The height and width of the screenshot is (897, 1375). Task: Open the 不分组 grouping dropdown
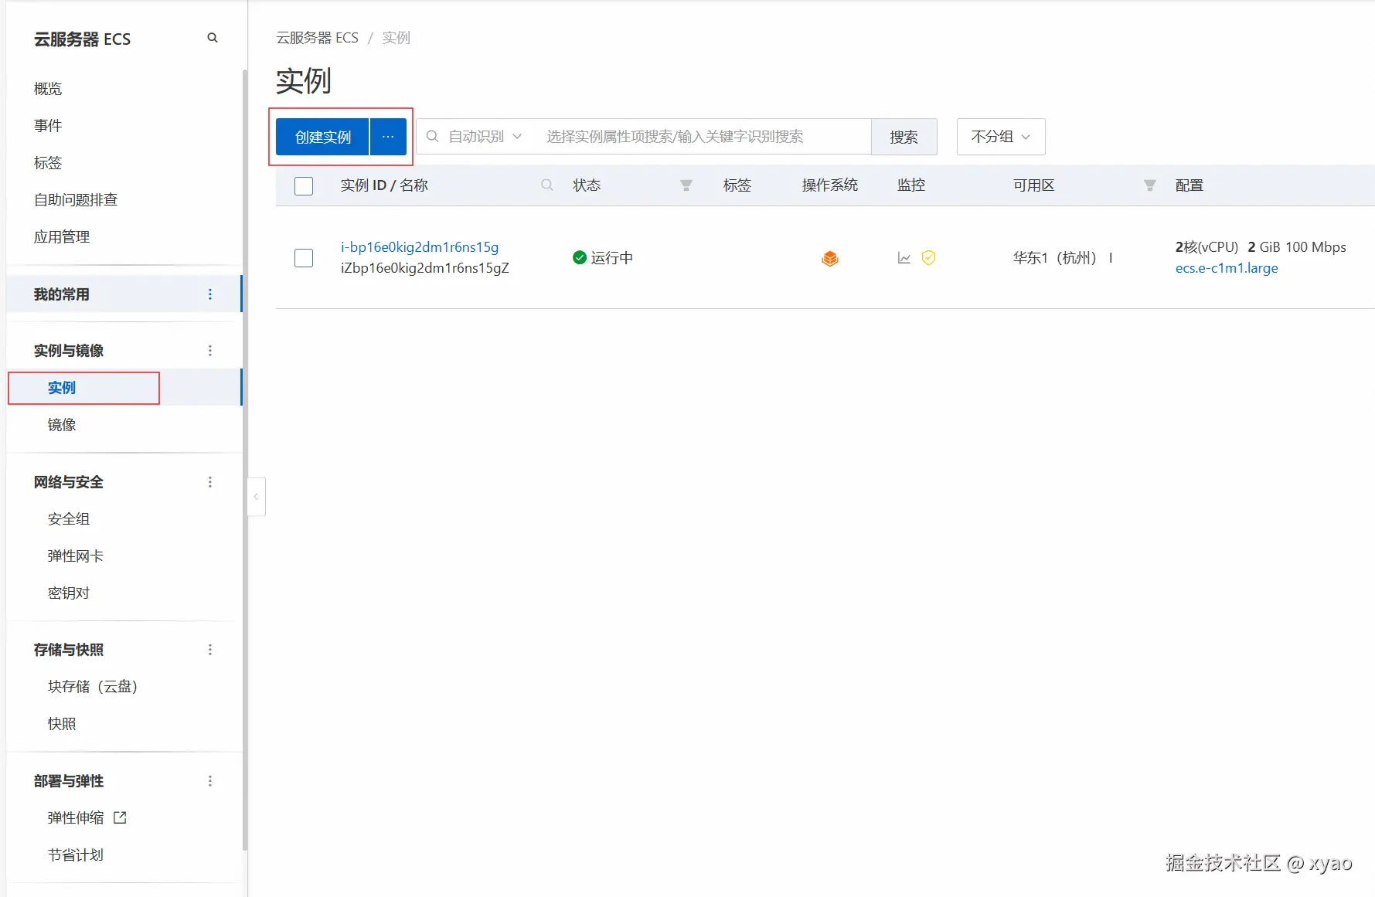pyautogui.click(x=1001, y=137)
